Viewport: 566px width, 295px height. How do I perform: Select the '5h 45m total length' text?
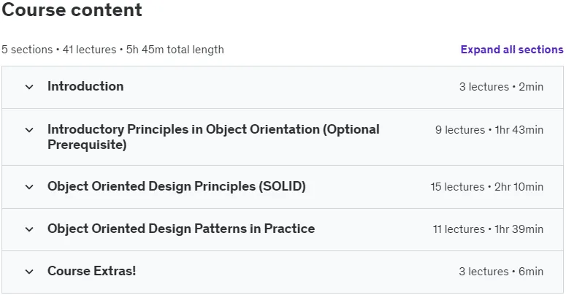[175, 50]
